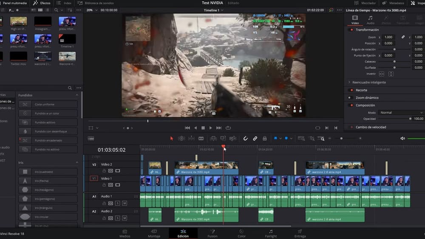Toggle auto track selector on Video 1
The width and height of the screenshot is (425, 239).
pyautogui.click(x=110, y=185)
